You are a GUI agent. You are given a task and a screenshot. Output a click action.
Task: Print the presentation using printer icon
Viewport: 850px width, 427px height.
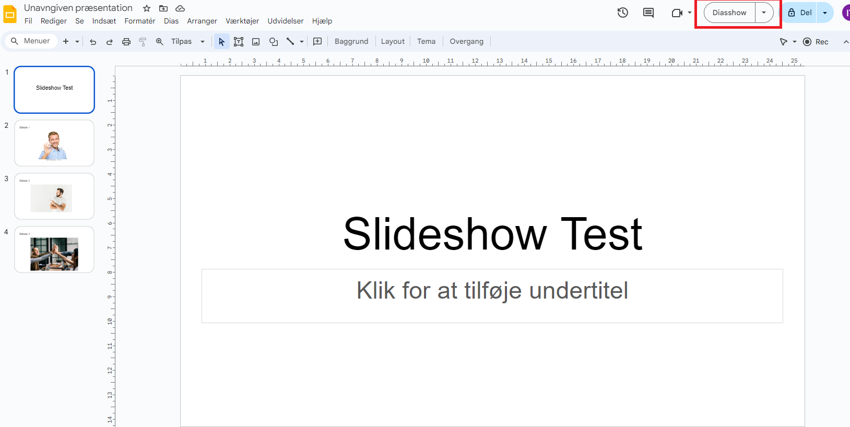(126, 42)
